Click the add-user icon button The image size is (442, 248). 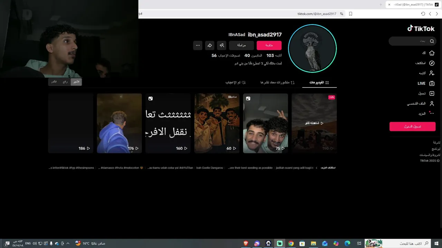click(222, 45)
